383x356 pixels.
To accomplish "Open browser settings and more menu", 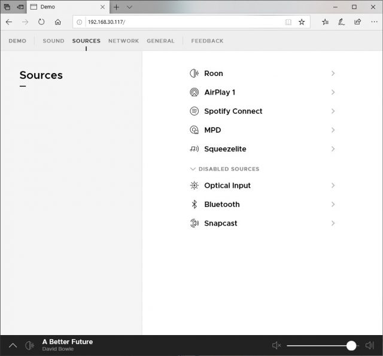I will click(x=374, y=22).
